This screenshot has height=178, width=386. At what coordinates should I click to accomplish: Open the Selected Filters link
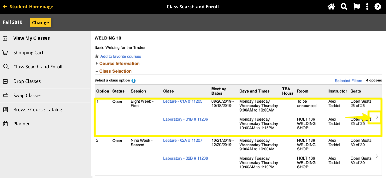(348, 81)
